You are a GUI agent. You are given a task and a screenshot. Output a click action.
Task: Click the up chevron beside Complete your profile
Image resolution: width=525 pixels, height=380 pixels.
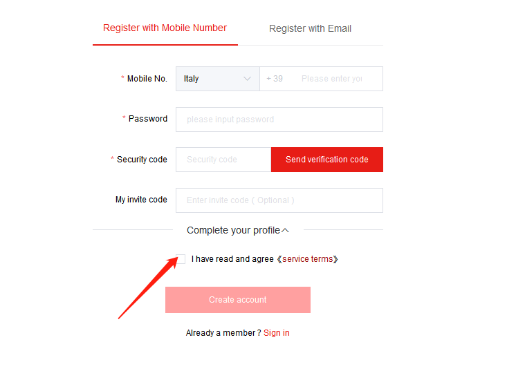pyautogui.click(x=285, y=231)
